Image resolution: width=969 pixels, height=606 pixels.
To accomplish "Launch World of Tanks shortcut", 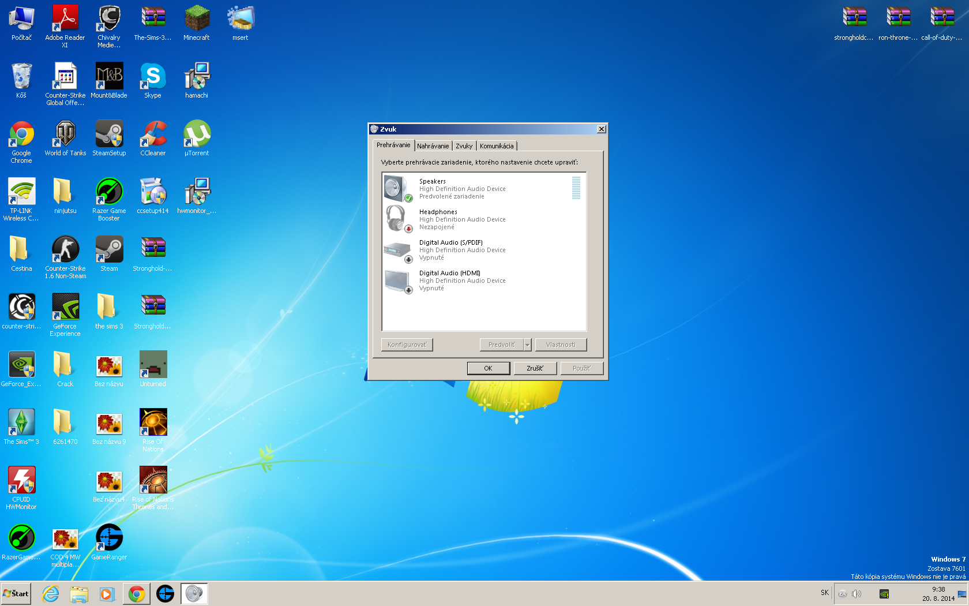I will click(65, 139).
